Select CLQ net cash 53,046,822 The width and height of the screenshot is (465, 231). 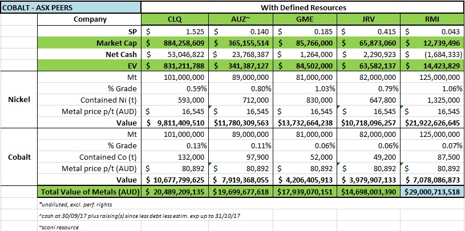175,54
